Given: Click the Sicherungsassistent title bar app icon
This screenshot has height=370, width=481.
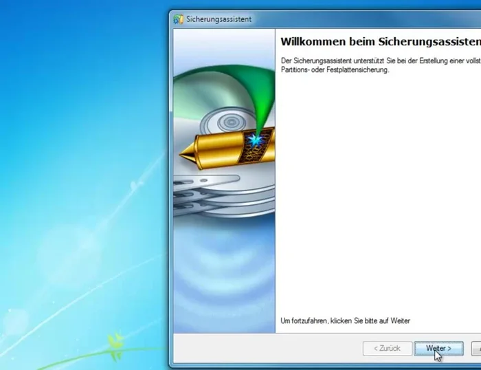Looking at the screenshot, I should click(179, 19).
